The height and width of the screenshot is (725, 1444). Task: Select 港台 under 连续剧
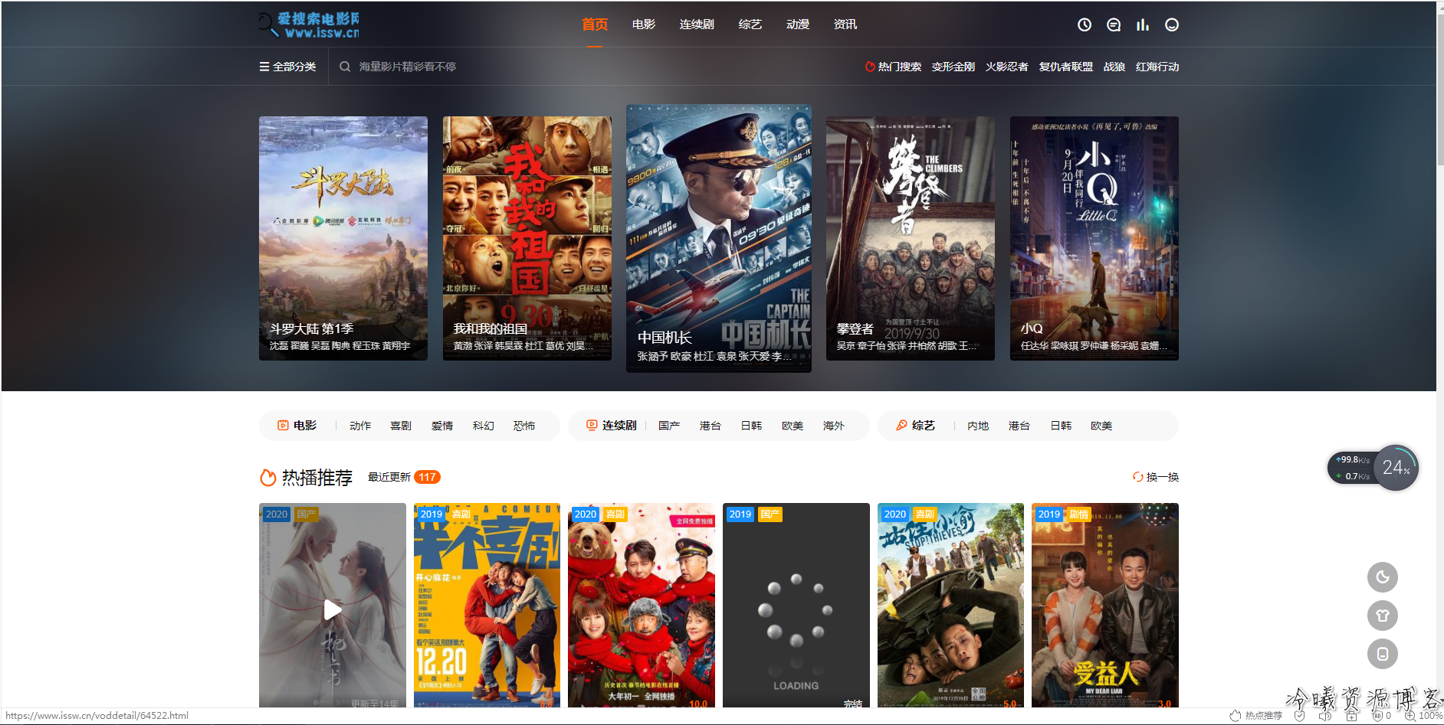[711, 426]
